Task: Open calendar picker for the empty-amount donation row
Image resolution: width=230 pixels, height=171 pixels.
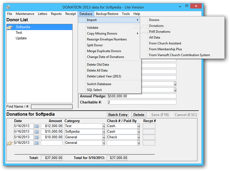Action: [x=37, y=143]
